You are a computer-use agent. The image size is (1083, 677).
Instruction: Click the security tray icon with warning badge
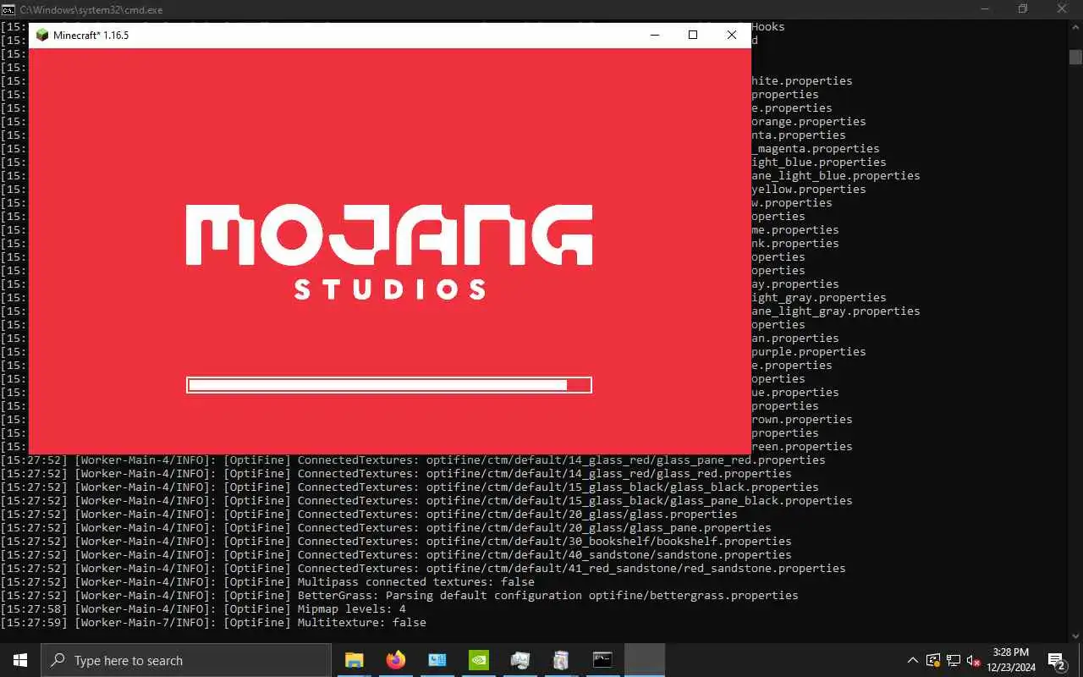[x=933, y=660]
